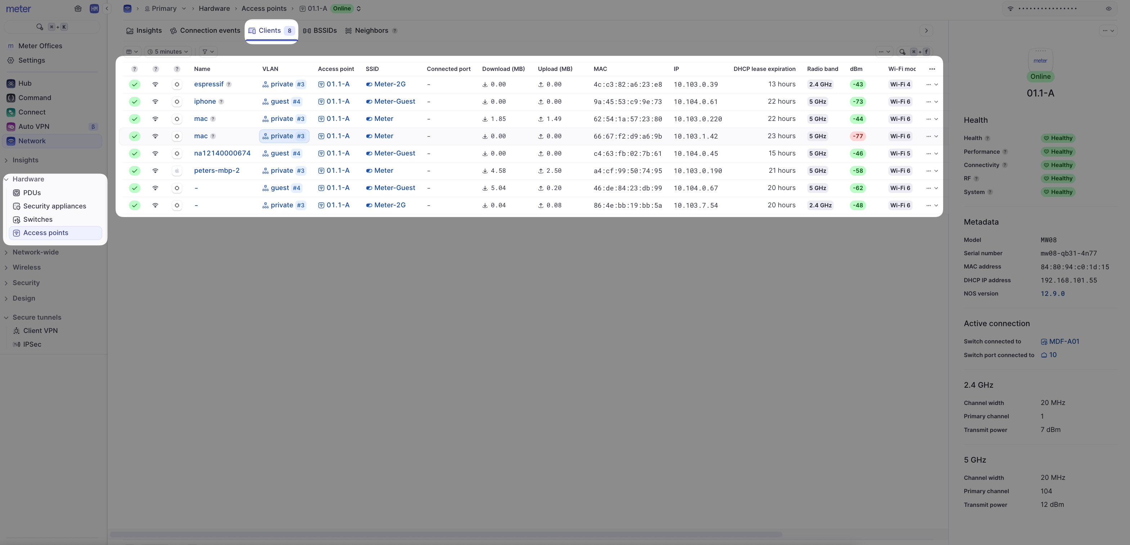Image resolution: width=1130 pixels, height=545 pixels.
Task: Click the table search magnifier icon
Action: [902, 52]
